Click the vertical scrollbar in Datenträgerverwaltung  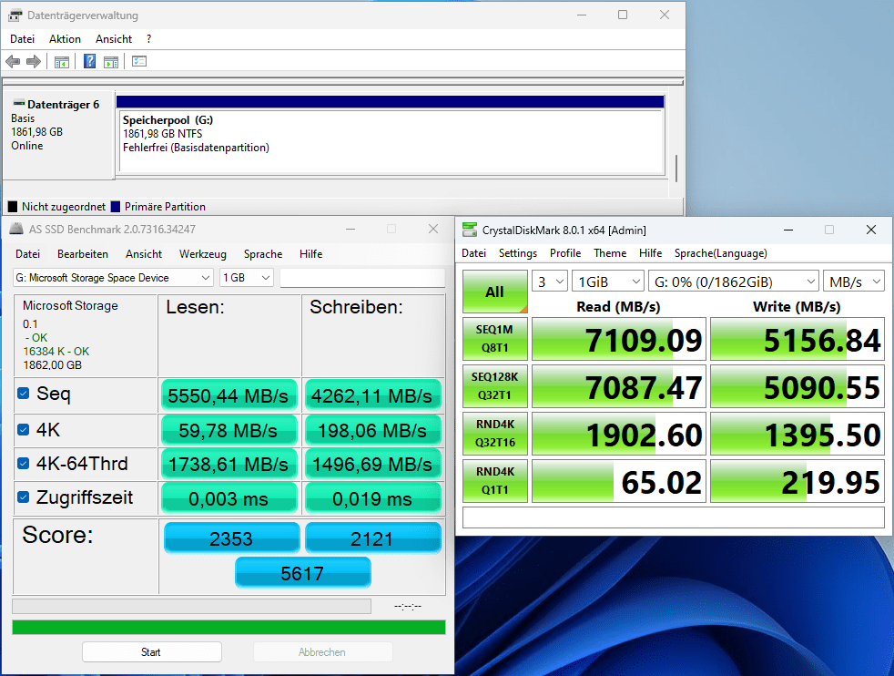pyautogui.click(x=676, y=169)
